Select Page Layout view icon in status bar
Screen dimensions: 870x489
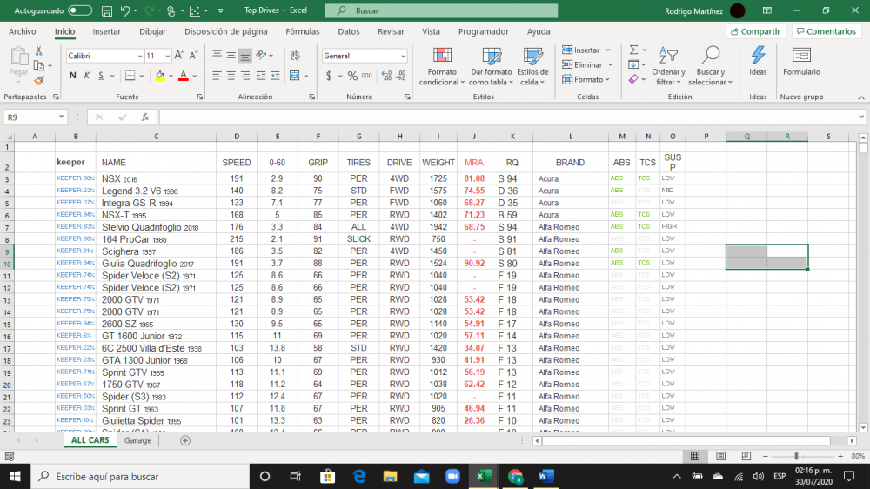pyautogui.click(x=720, y=456)
